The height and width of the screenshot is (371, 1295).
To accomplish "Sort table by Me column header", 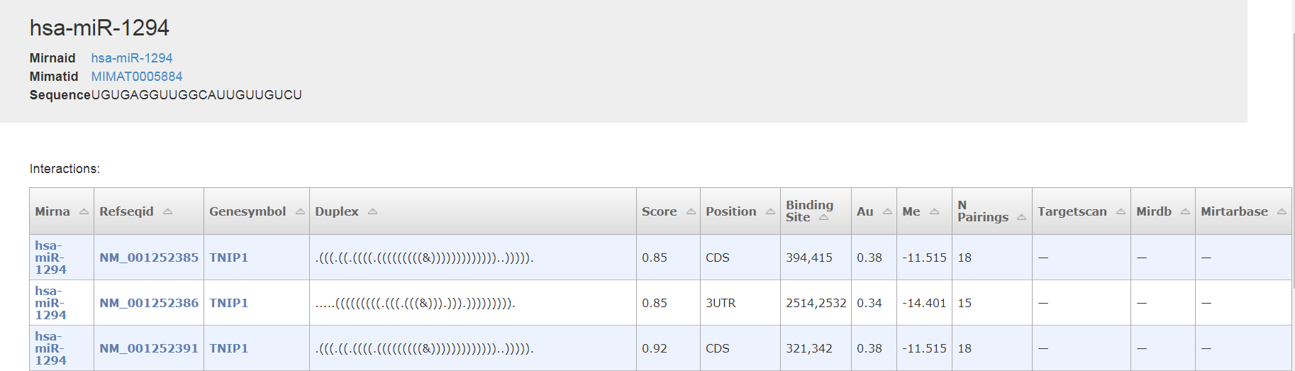I will click(911, 211).
